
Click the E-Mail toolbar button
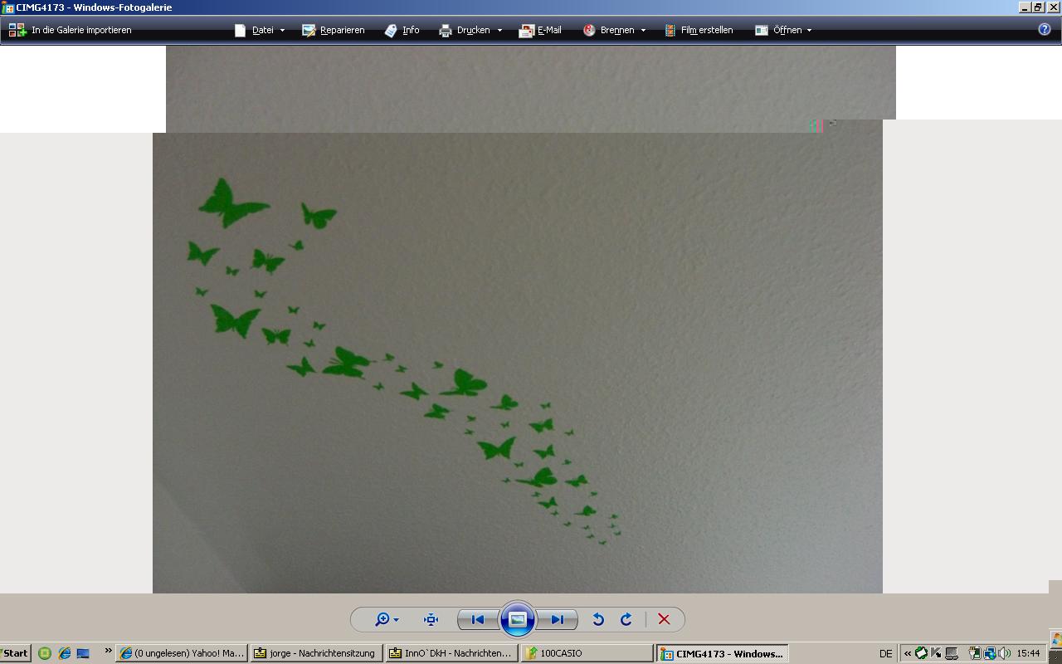[x=540, y=30]
